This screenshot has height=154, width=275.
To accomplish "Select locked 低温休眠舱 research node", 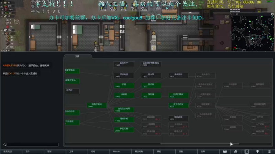I will [x=205, y=95].
